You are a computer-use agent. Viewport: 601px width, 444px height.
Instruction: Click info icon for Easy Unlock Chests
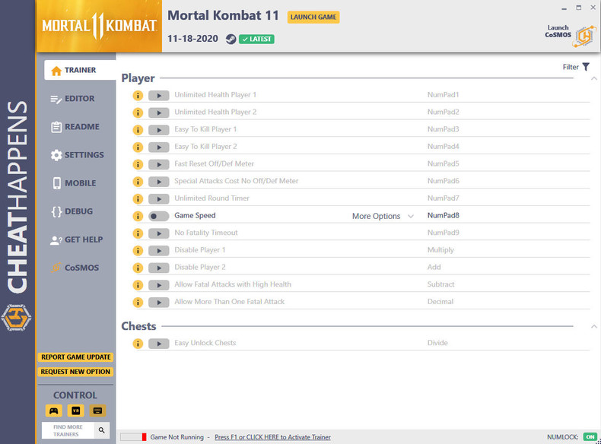pos(138,344)
